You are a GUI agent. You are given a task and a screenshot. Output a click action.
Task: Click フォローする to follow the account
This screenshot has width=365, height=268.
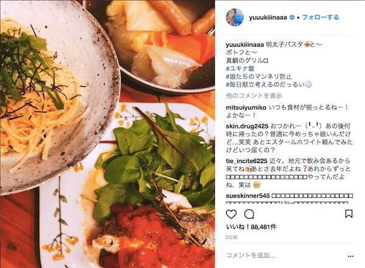[321, 17]
